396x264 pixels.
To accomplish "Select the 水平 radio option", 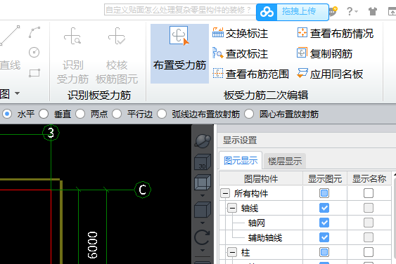I will click(x=7, y=114).
